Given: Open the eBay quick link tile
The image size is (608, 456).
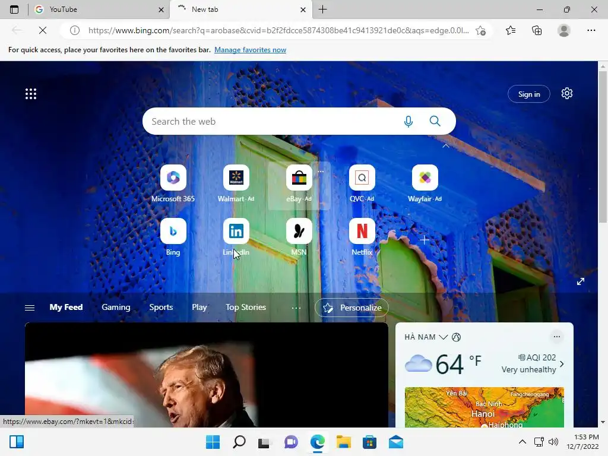Looking at the screenshot, I should coord(299,183).
